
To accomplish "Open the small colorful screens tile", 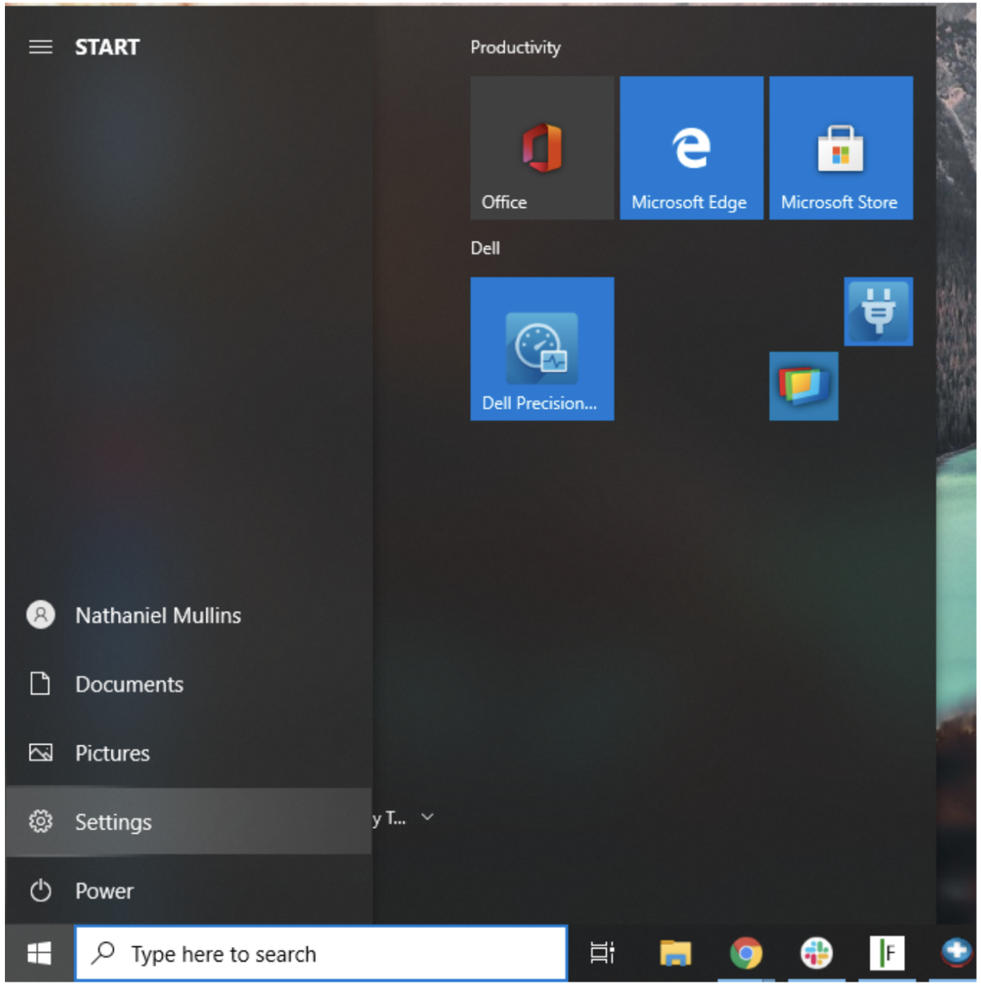I will (x=803, y=386).
